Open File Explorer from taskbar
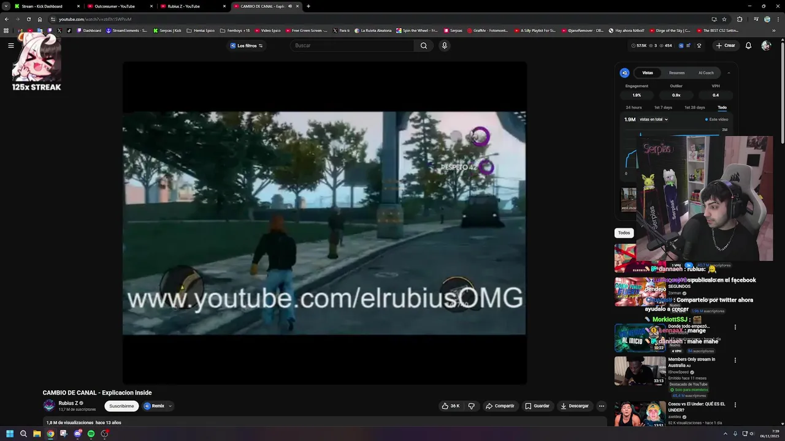The image size is (785, 441). tap(37, 434)
